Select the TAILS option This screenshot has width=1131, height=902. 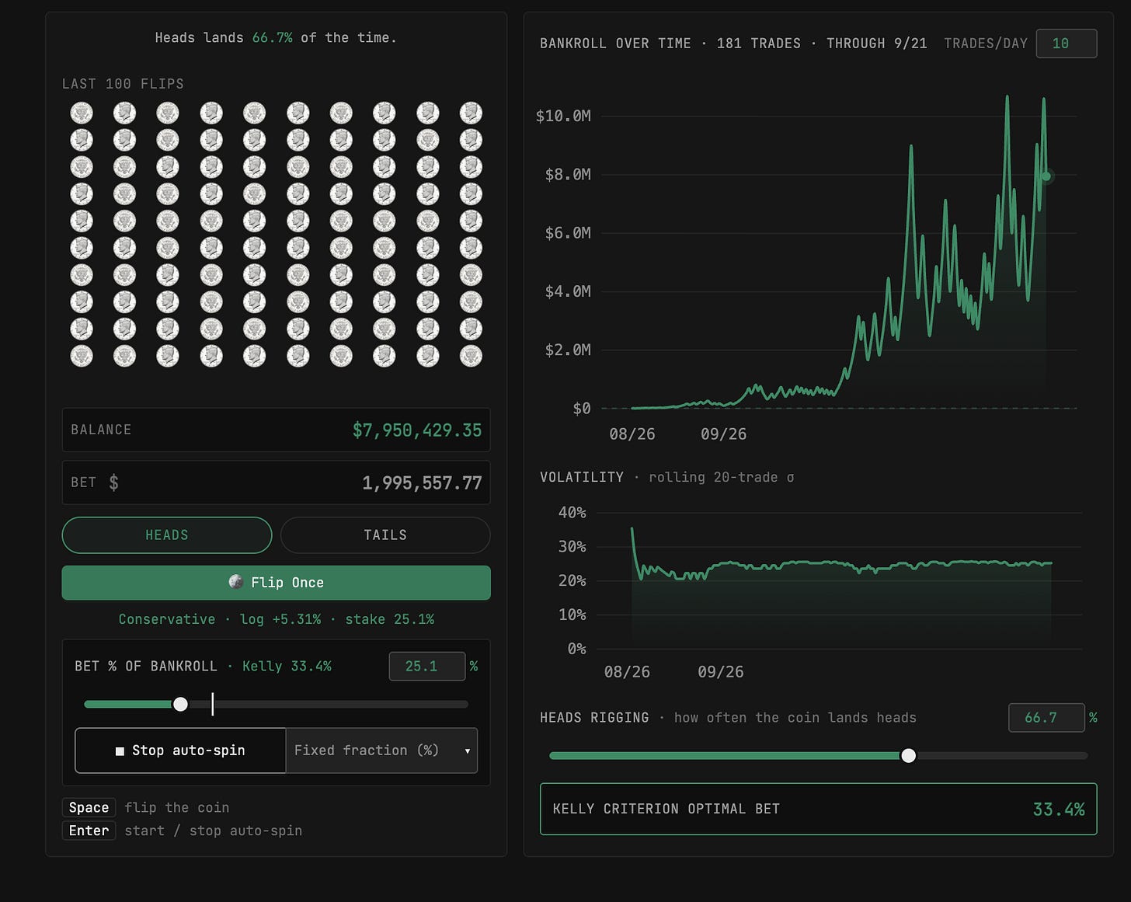385,535
